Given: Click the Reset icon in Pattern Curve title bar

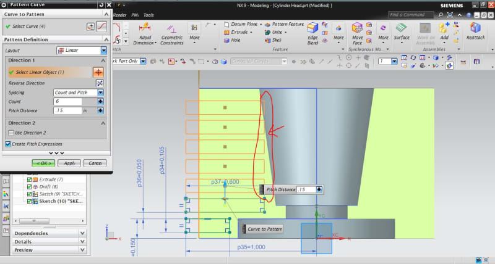Looking at the screenshot, I should click(101, 5).
